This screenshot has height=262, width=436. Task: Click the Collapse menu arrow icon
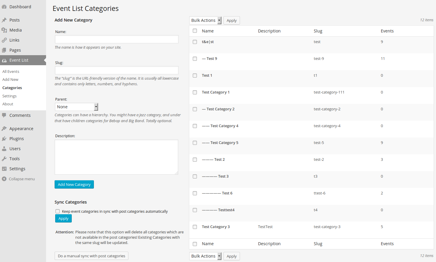[4, 179]
